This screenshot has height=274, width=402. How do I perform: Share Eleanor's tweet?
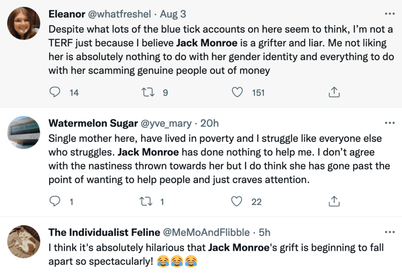coord(334,92)
